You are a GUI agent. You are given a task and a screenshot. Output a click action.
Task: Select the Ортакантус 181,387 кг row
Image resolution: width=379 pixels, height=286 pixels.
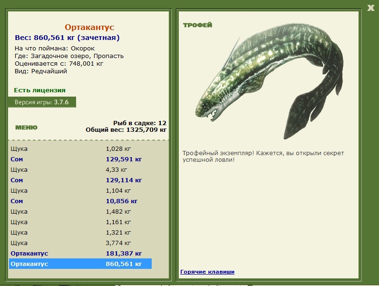click(80, 253)
